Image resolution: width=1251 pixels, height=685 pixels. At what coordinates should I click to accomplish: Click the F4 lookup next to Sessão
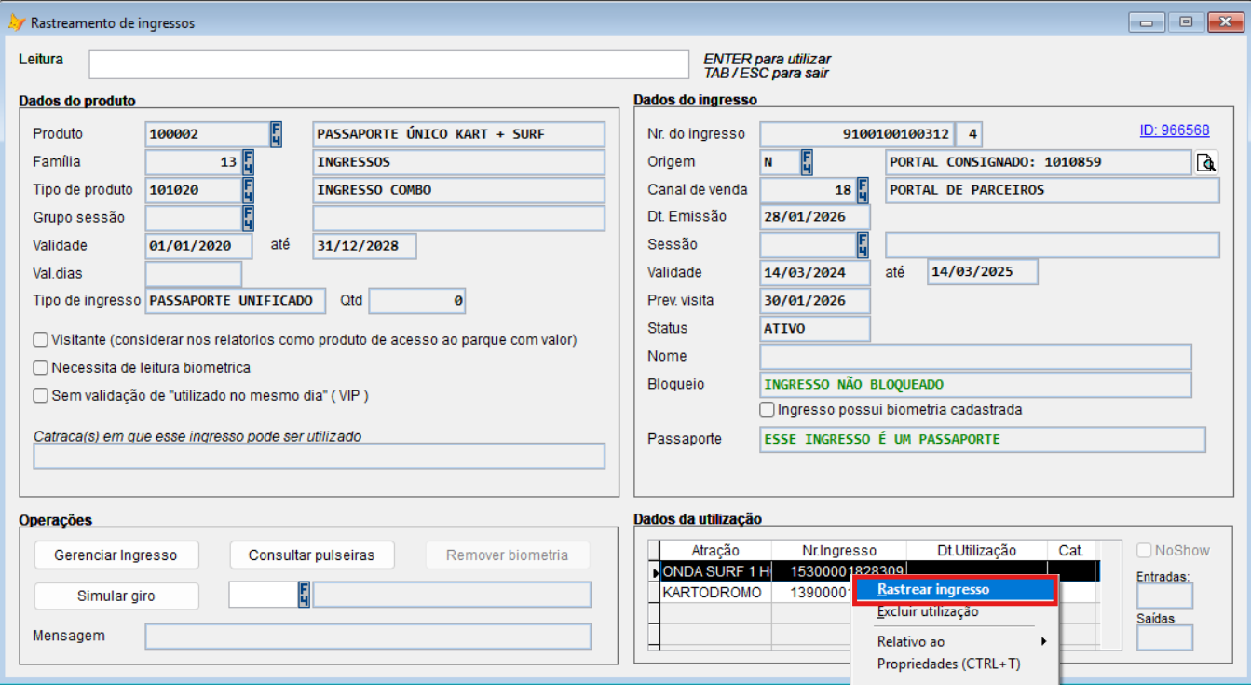pos(863,245)
